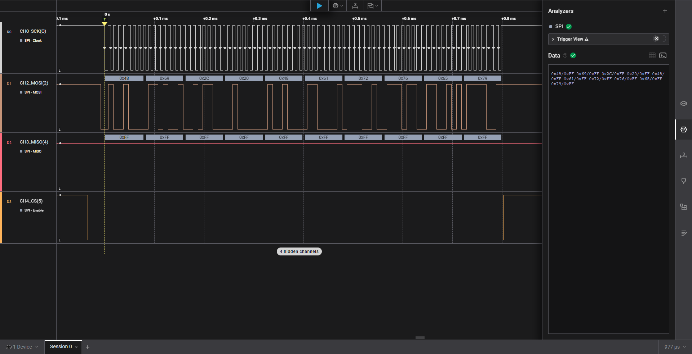Start capture with the blue play button
This screenshot has width=692, height=354.
coord(319,6)
